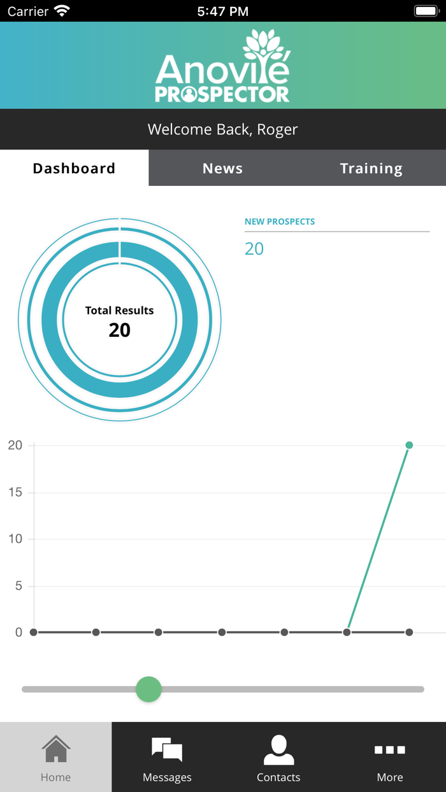Tap the Wi-Fi status icon
Image resolution: width=446 pixels, height=792 pixels.
point(62,11)
